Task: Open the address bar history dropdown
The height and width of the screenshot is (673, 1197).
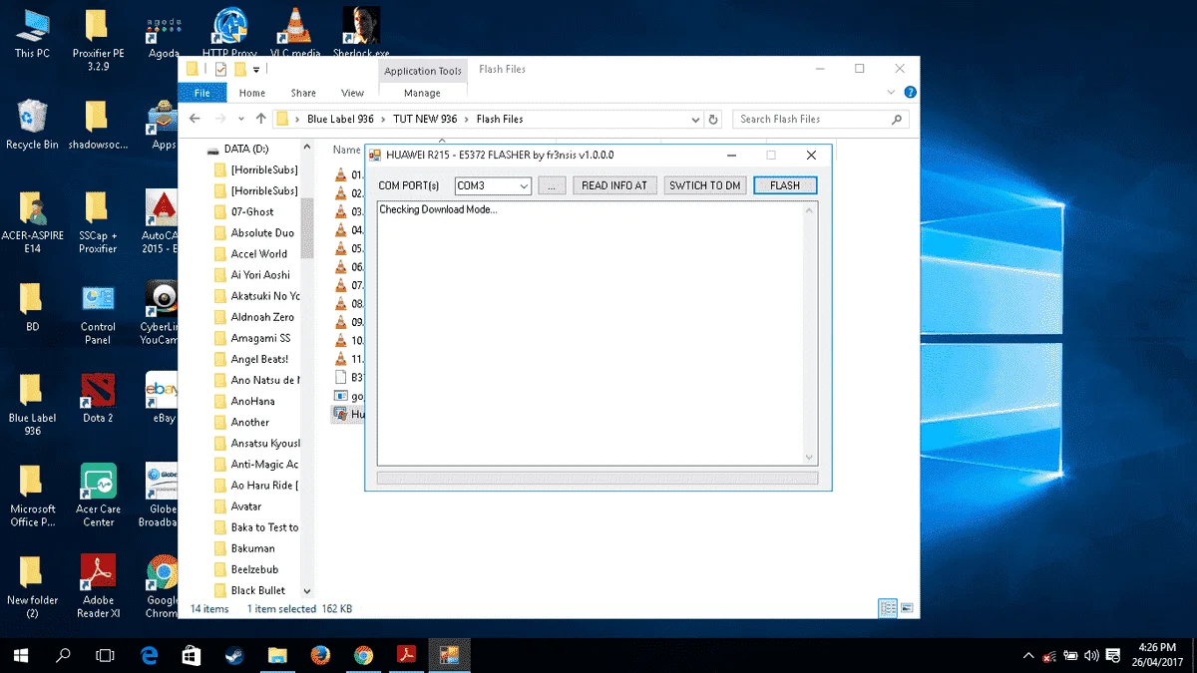Action: click(x=695, y=119)
